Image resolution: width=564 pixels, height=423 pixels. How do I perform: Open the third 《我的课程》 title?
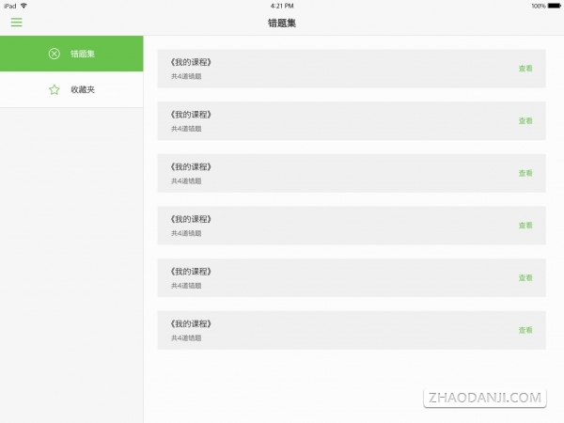coord(191,167)
